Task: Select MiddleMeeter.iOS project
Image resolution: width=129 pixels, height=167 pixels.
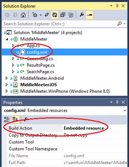Action: tap(39, 85)
